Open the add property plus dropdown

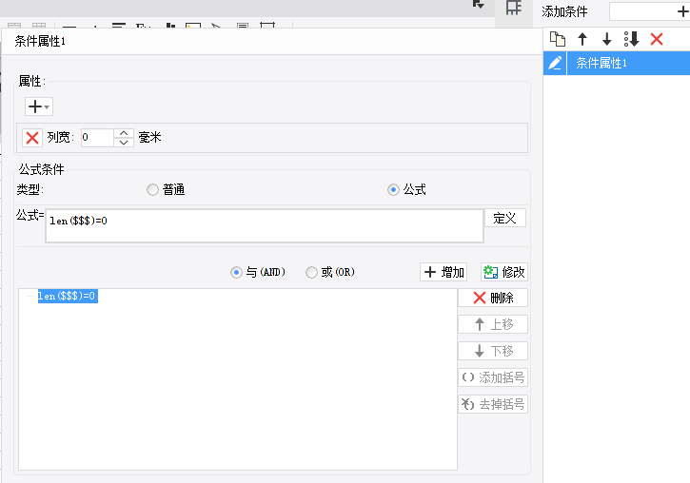tap(39, 106)
